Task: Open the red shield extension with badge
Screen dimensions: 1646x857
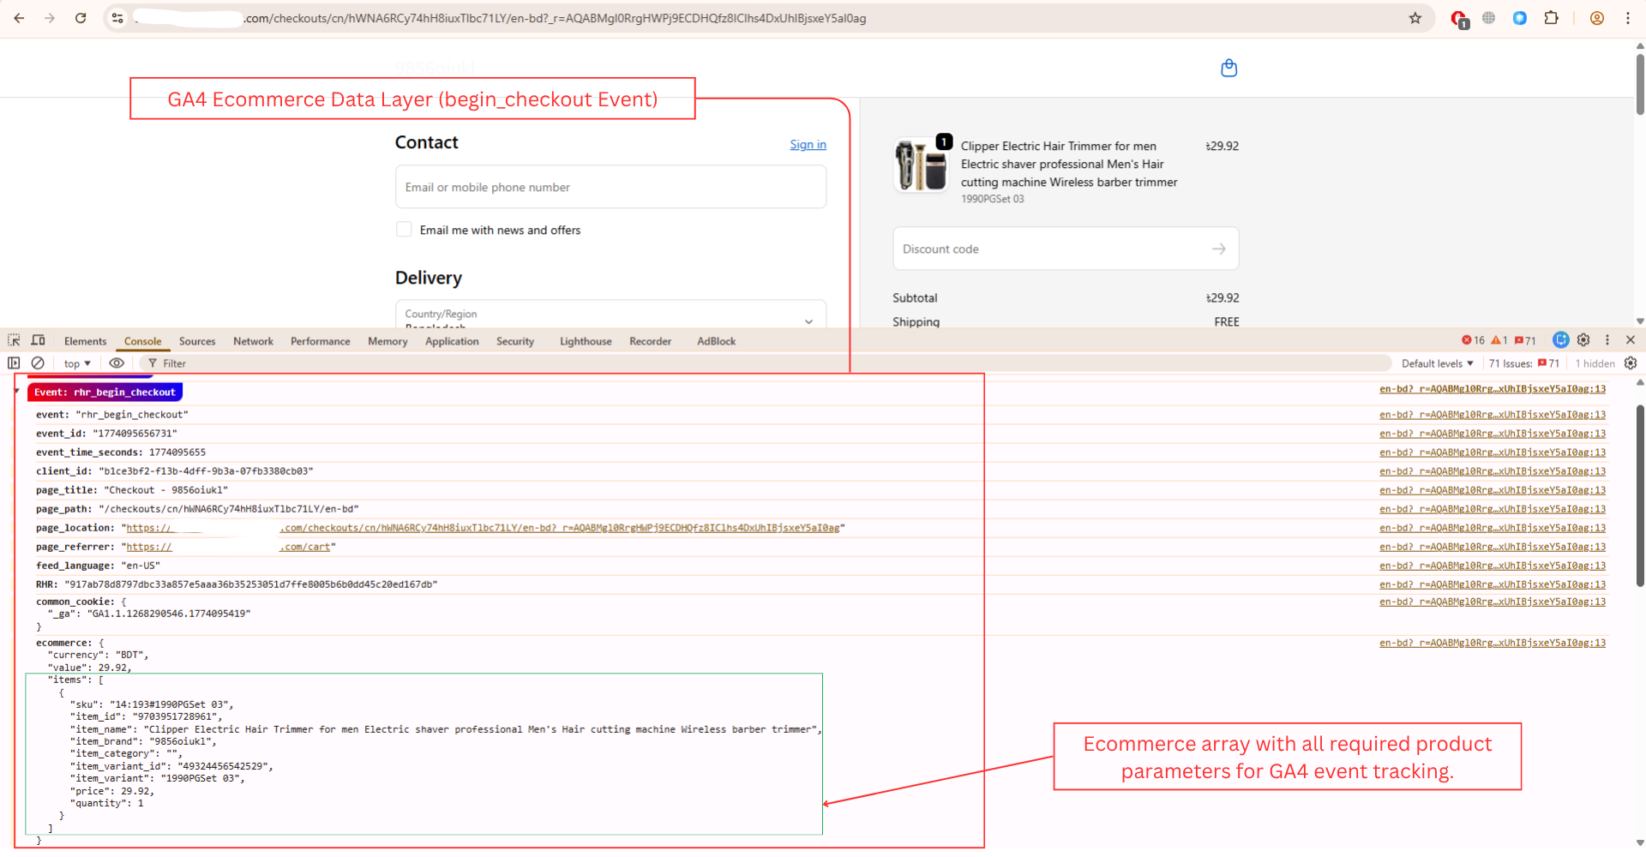Action: [1459, 18]
